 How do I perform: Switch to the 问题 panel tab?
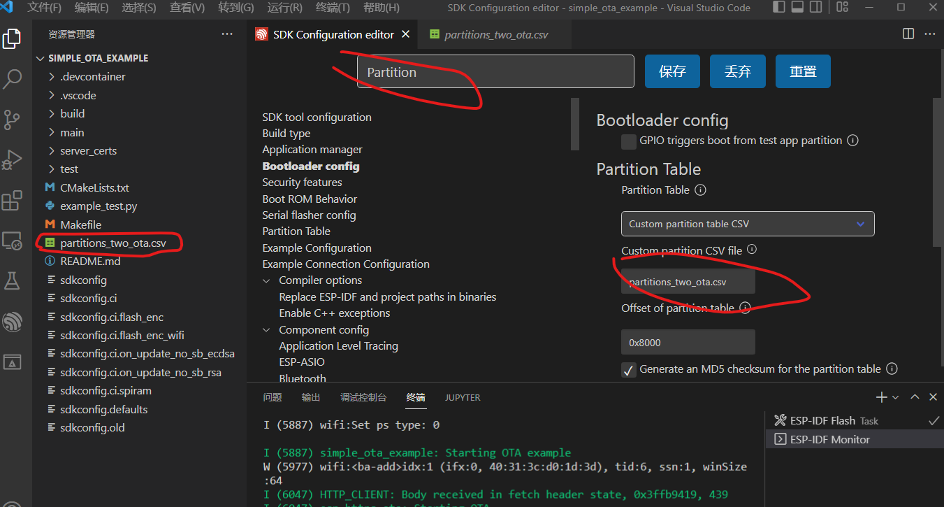coord(273,397)
